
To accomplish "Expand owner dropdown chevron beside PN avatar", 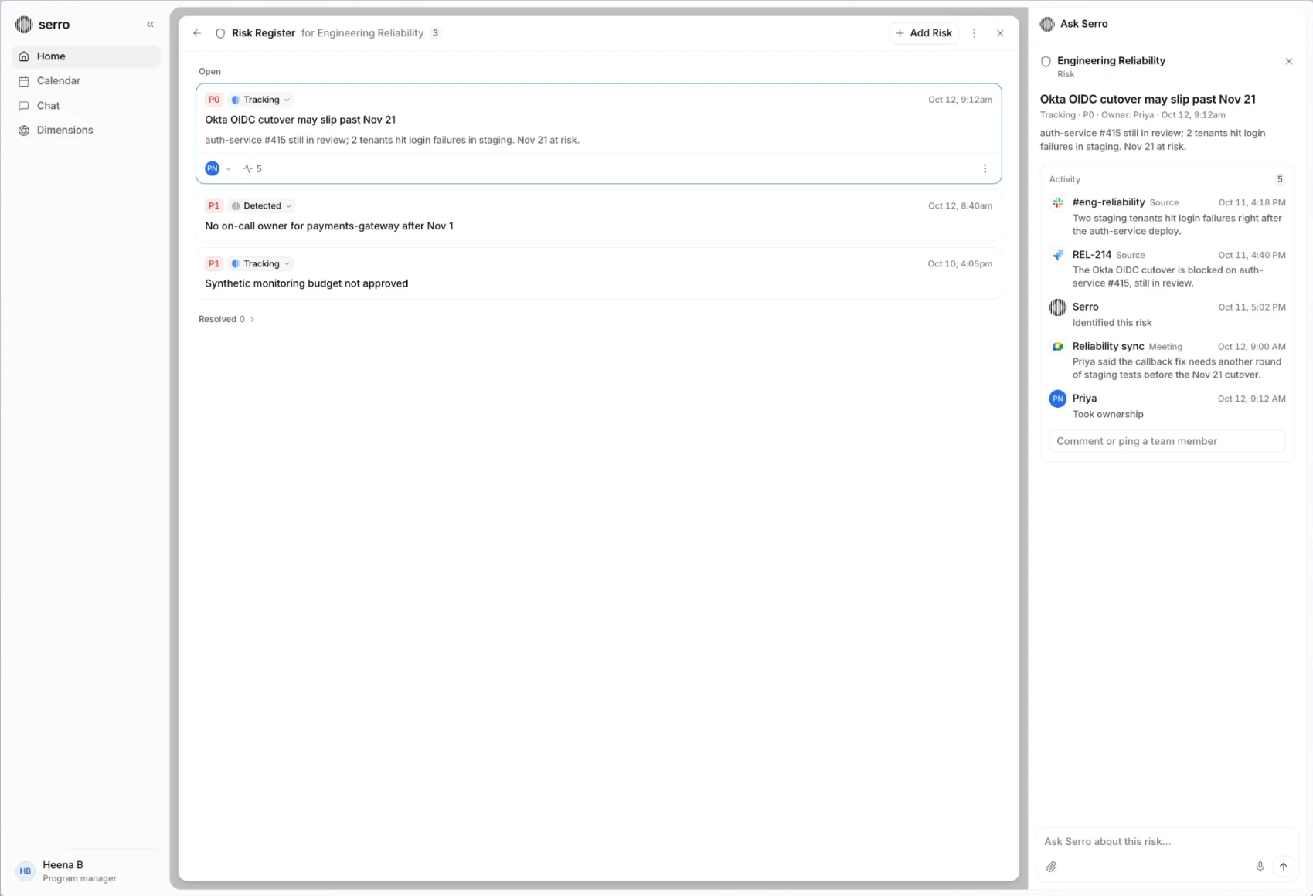I will (228, 168).
